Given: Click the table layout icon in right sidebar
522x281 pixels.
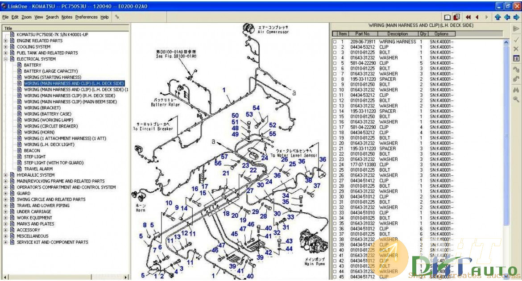Looking at the screenshot, I should coord(516,59).
